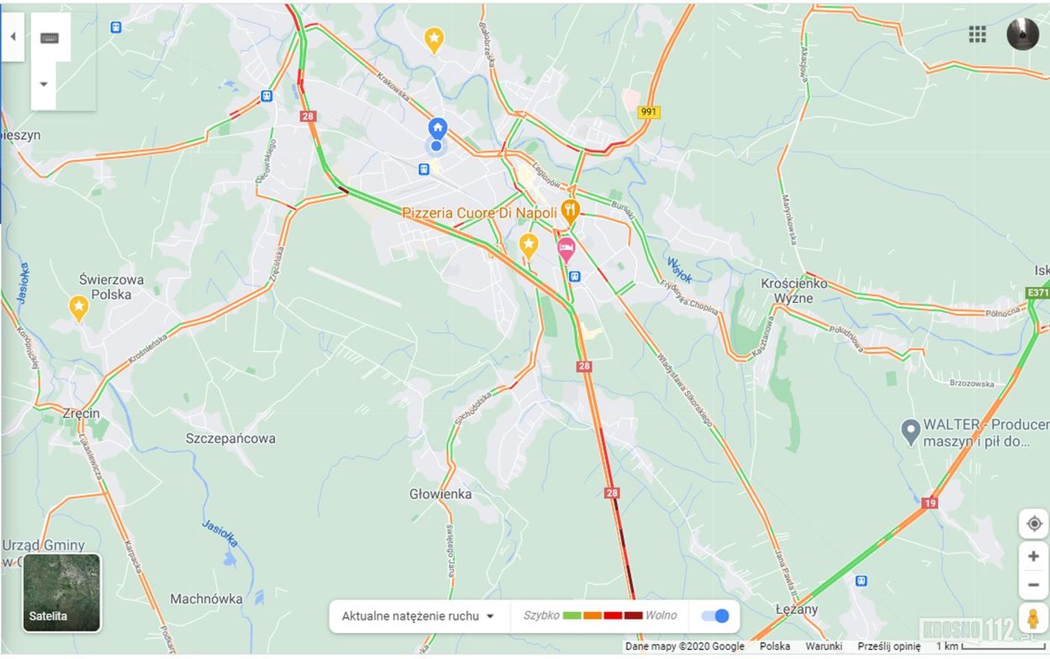Click the Prześlij opinię link
The width and height of the screenshot is (1050, 659).
click(889, 646)
